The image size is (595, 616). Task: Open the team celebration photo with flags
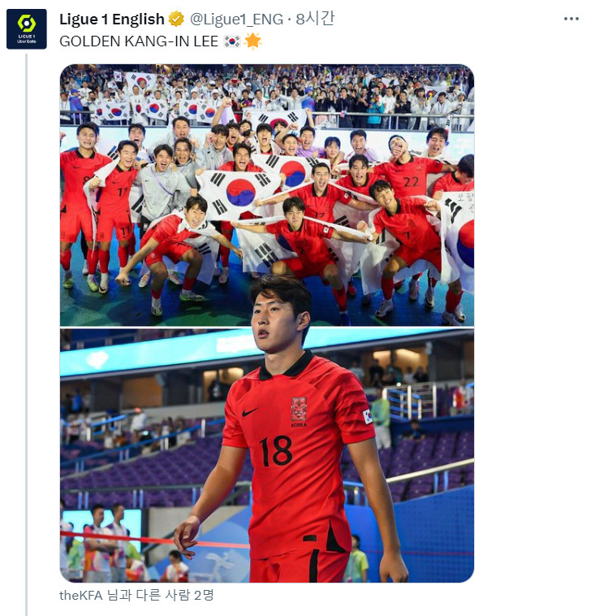click(267, 195)
